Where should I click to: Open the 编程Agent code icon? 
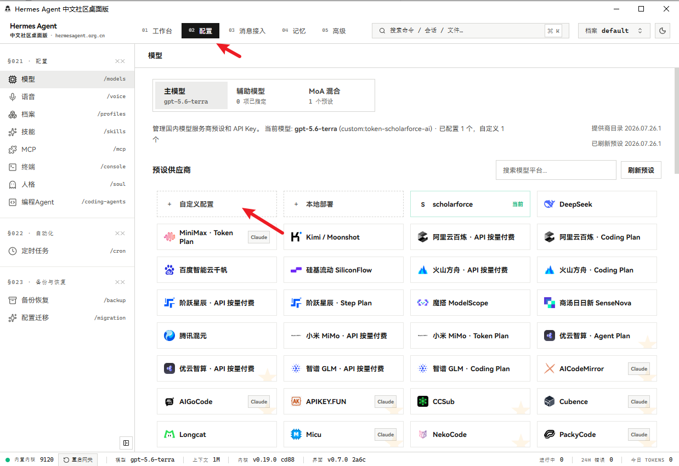pos(13,202)
